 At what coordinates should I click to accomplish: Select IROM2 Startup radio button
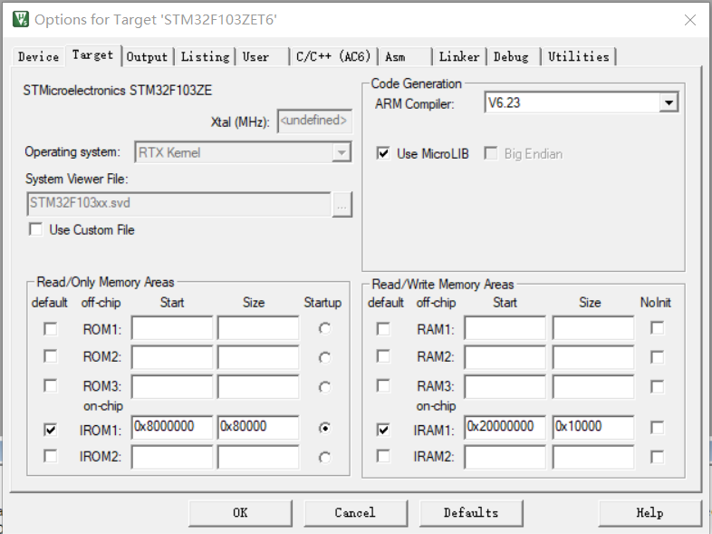[324, 457]
